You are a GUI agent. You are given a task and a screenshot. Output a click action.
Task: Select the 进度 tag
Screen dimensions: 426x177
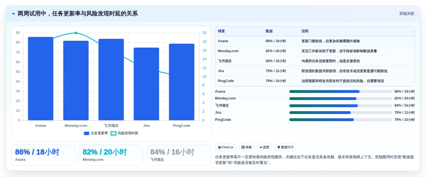[x=264, y=147]
